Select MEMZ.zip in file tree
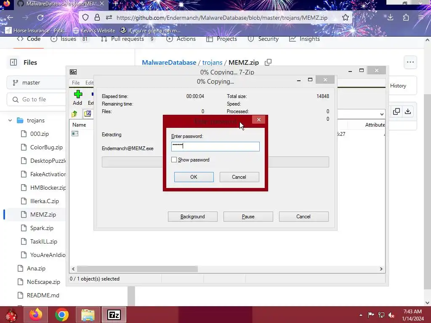This screenshot has width=431, height=323. [x=43, y=214]
